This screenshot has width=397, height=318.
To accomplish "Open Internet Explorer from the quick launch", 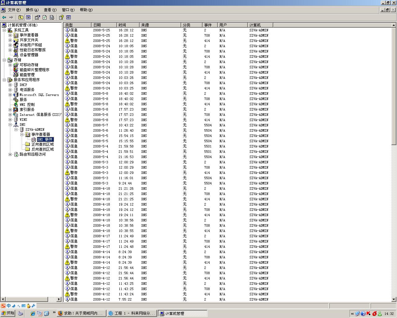I will (x=33, y=313).
